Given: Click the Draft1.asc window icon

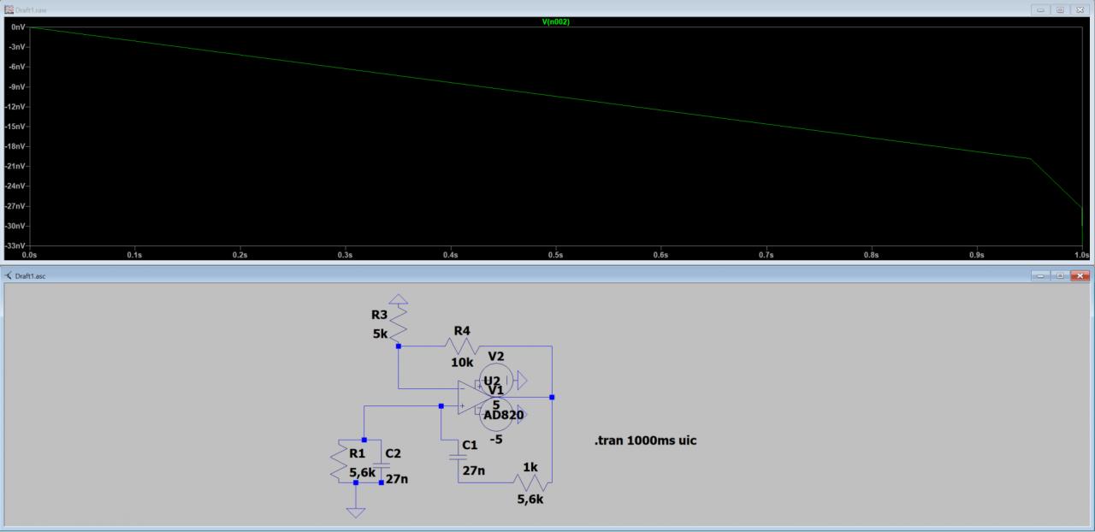Looking at the screenshot, I should 9,275.
